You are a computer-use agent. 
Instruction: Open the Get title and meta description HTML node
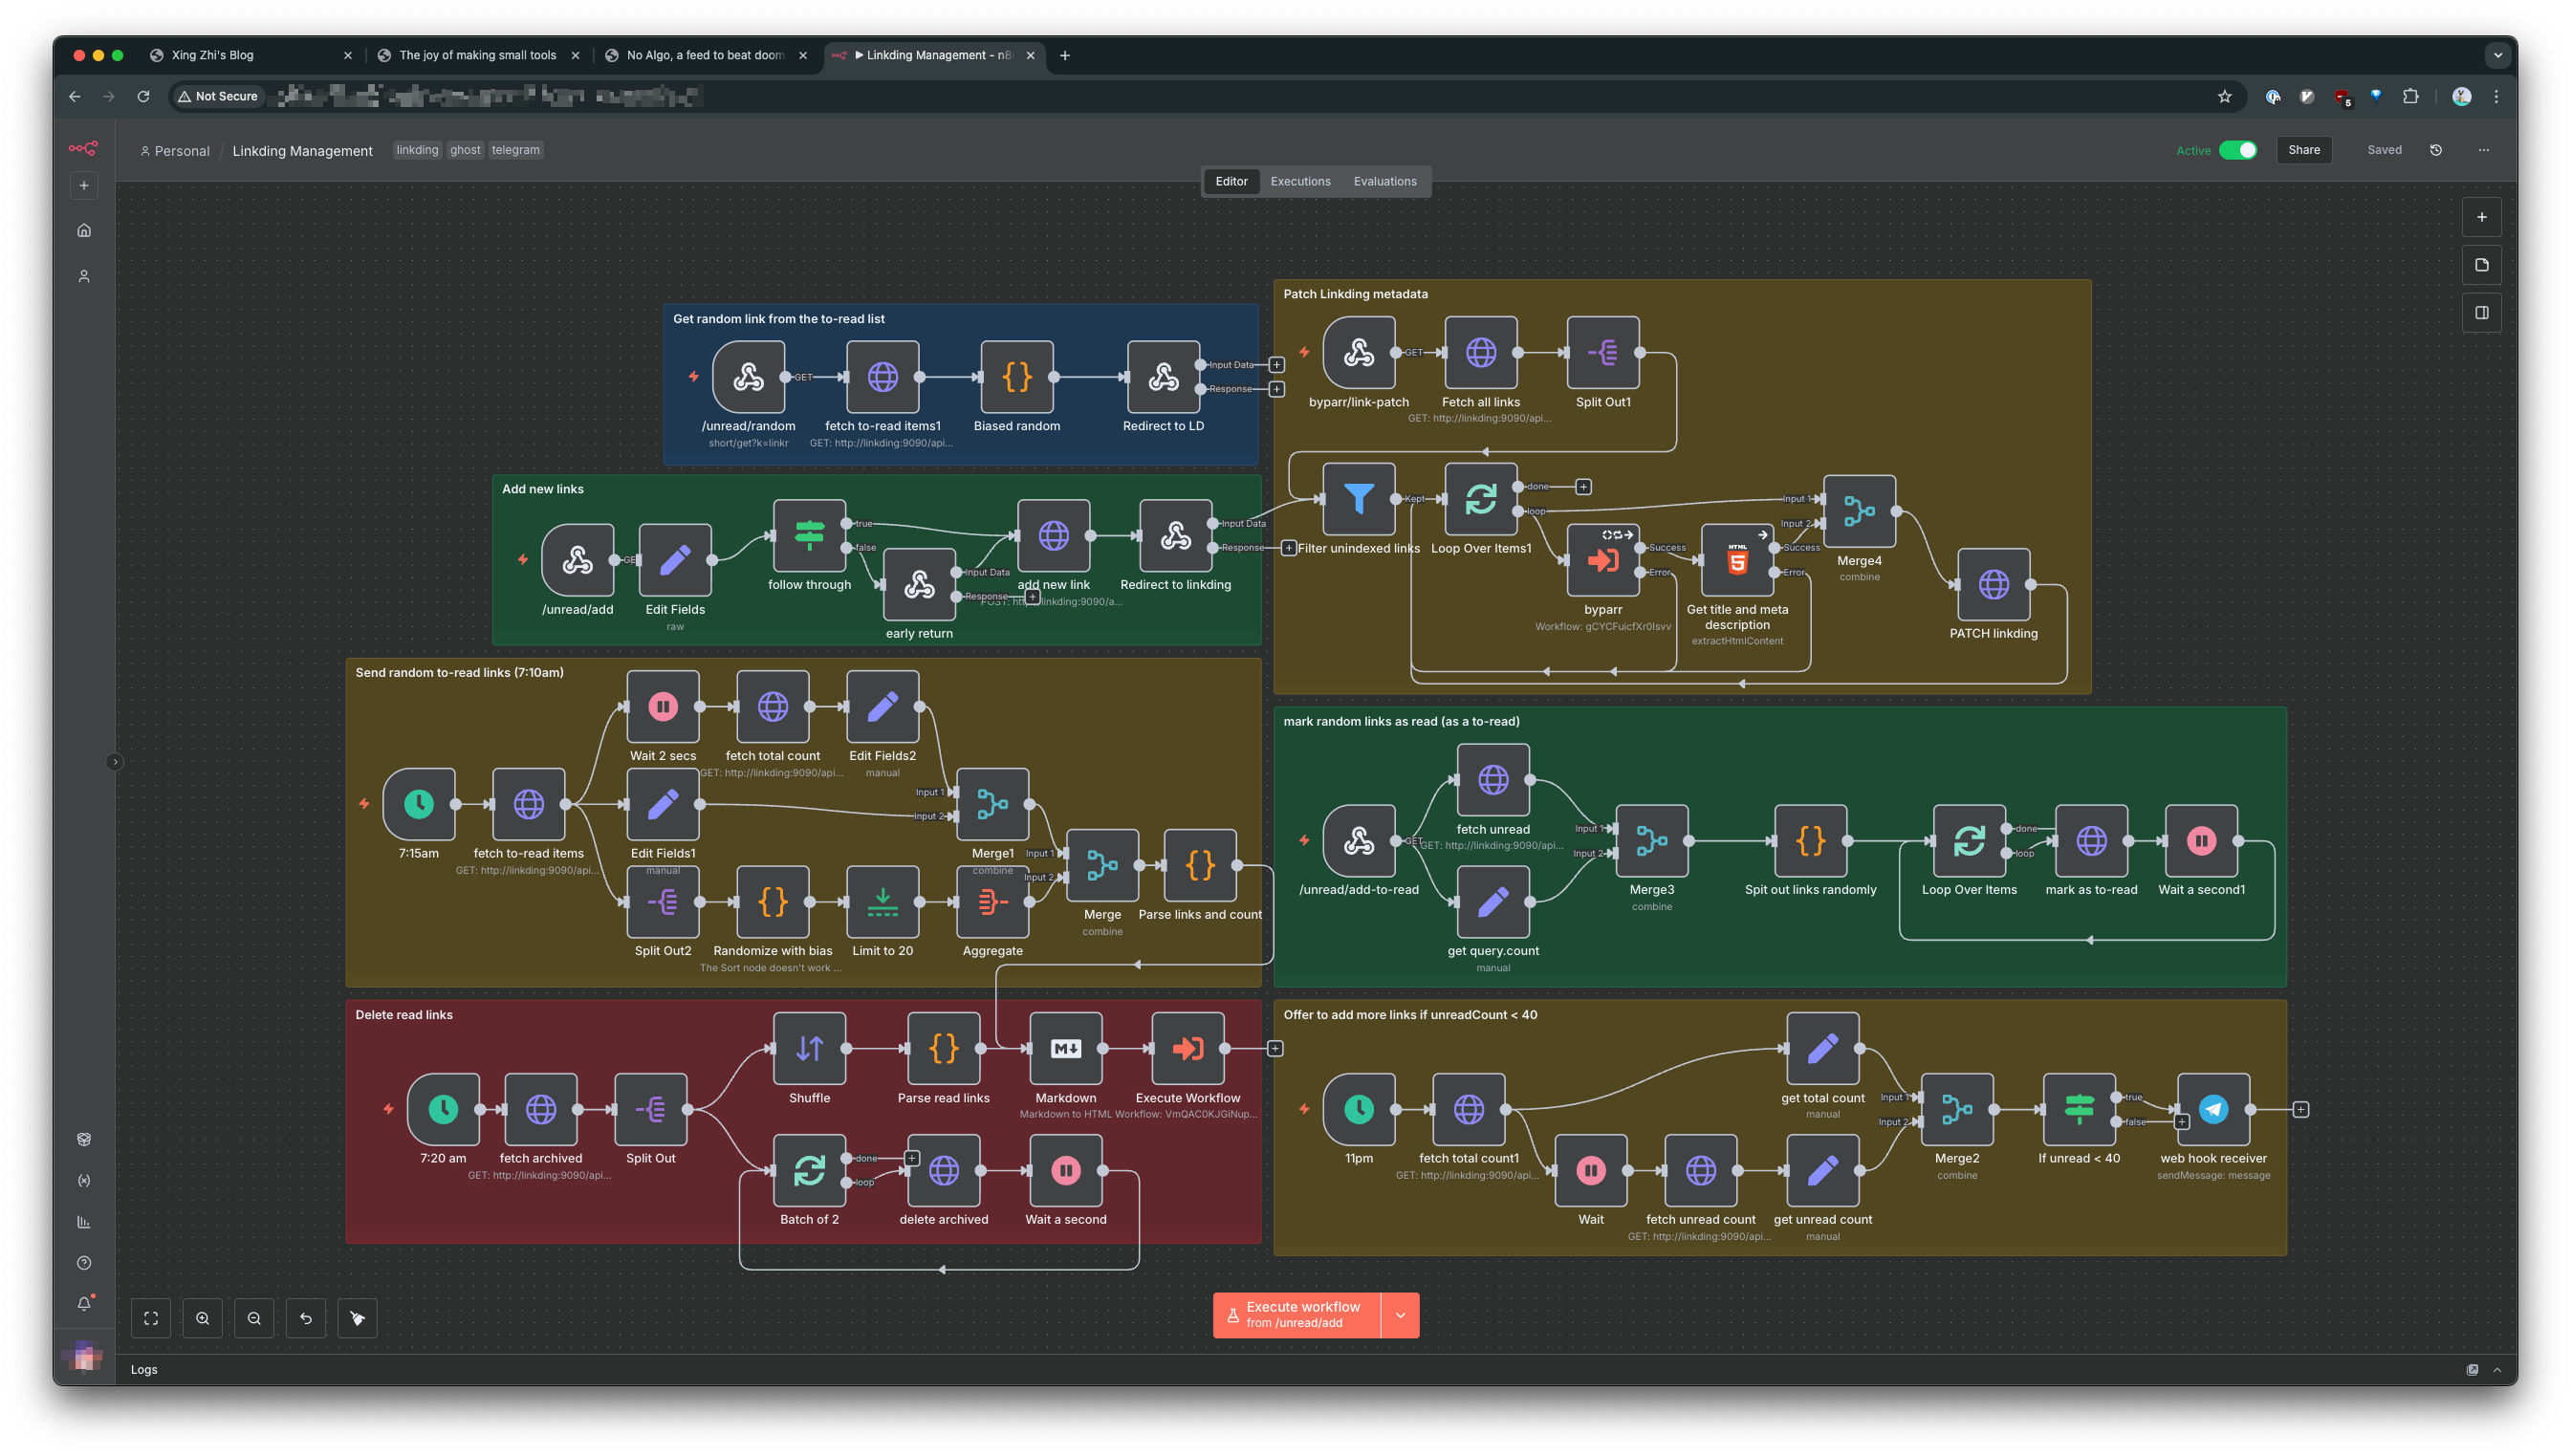[1737, 560]
